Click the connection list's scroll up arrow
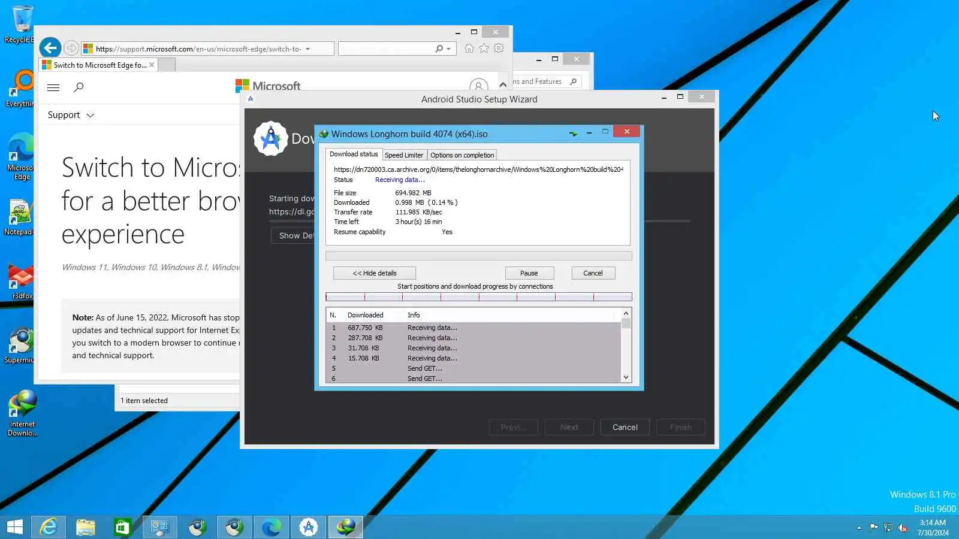This screenshot has height=539, width=959. (626, 313)
